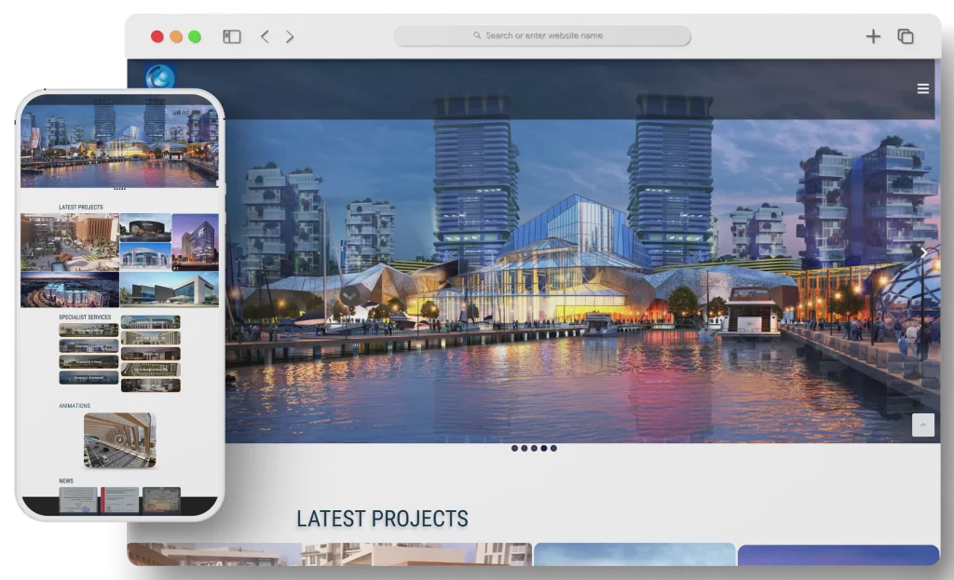Click the circular chevron-down badge on the hero image
The image size is (954, 580).
coord(349,296)
